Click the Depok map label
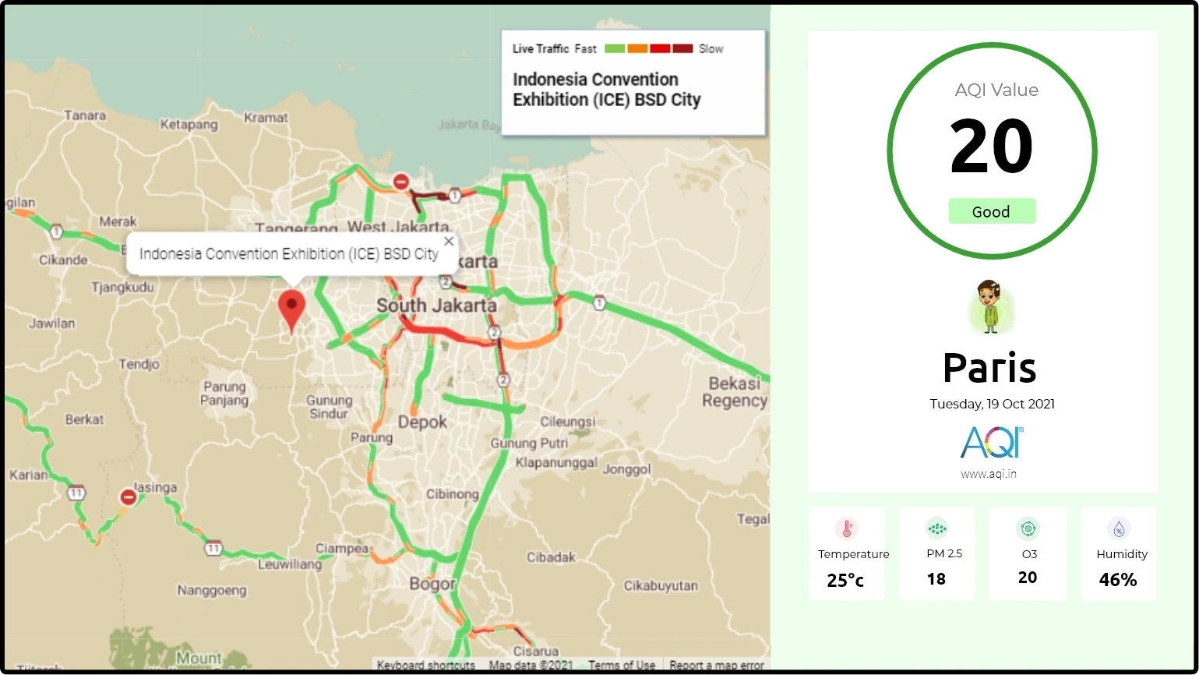This screenshot has width=1199, height=675. pyautogui.click(x=423, y=422)
